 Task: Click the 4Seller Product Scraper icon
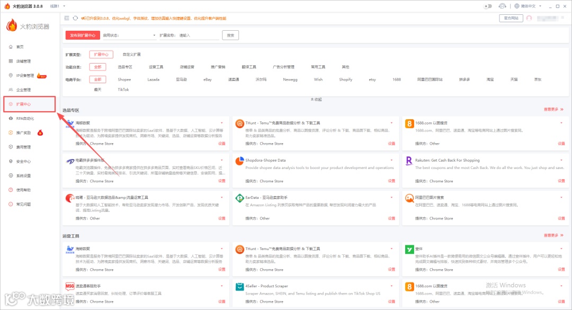pyautogui.click(x=239, y=287)
